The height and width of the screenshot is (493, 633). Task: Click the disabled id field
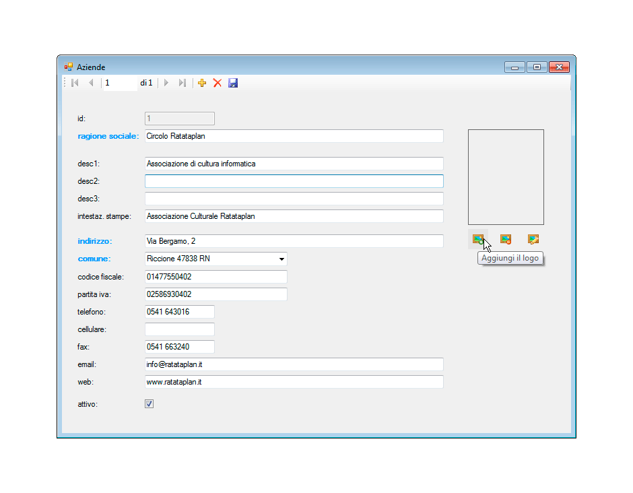pos(180,119)
